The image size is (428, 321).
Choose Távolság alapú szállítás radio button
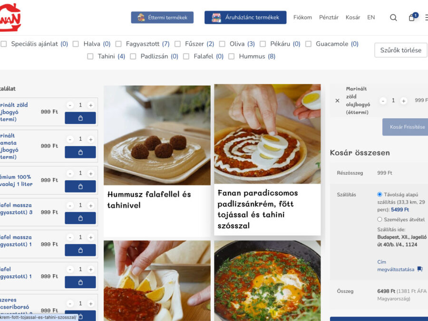click(379, 195)
